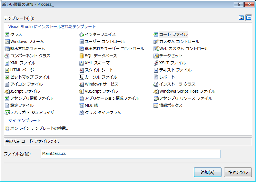Select the SQL データベース cylinder icon
256x182 pixels.
coord(81,56)
